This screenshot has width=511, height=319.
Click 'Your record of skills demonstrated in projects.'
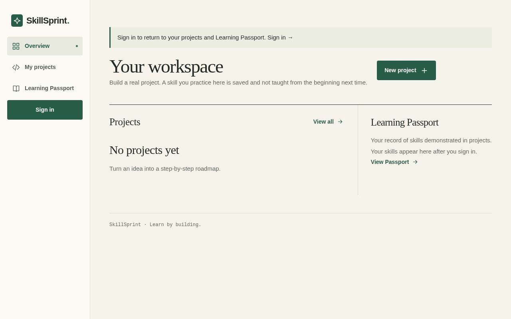click(431, 140)
